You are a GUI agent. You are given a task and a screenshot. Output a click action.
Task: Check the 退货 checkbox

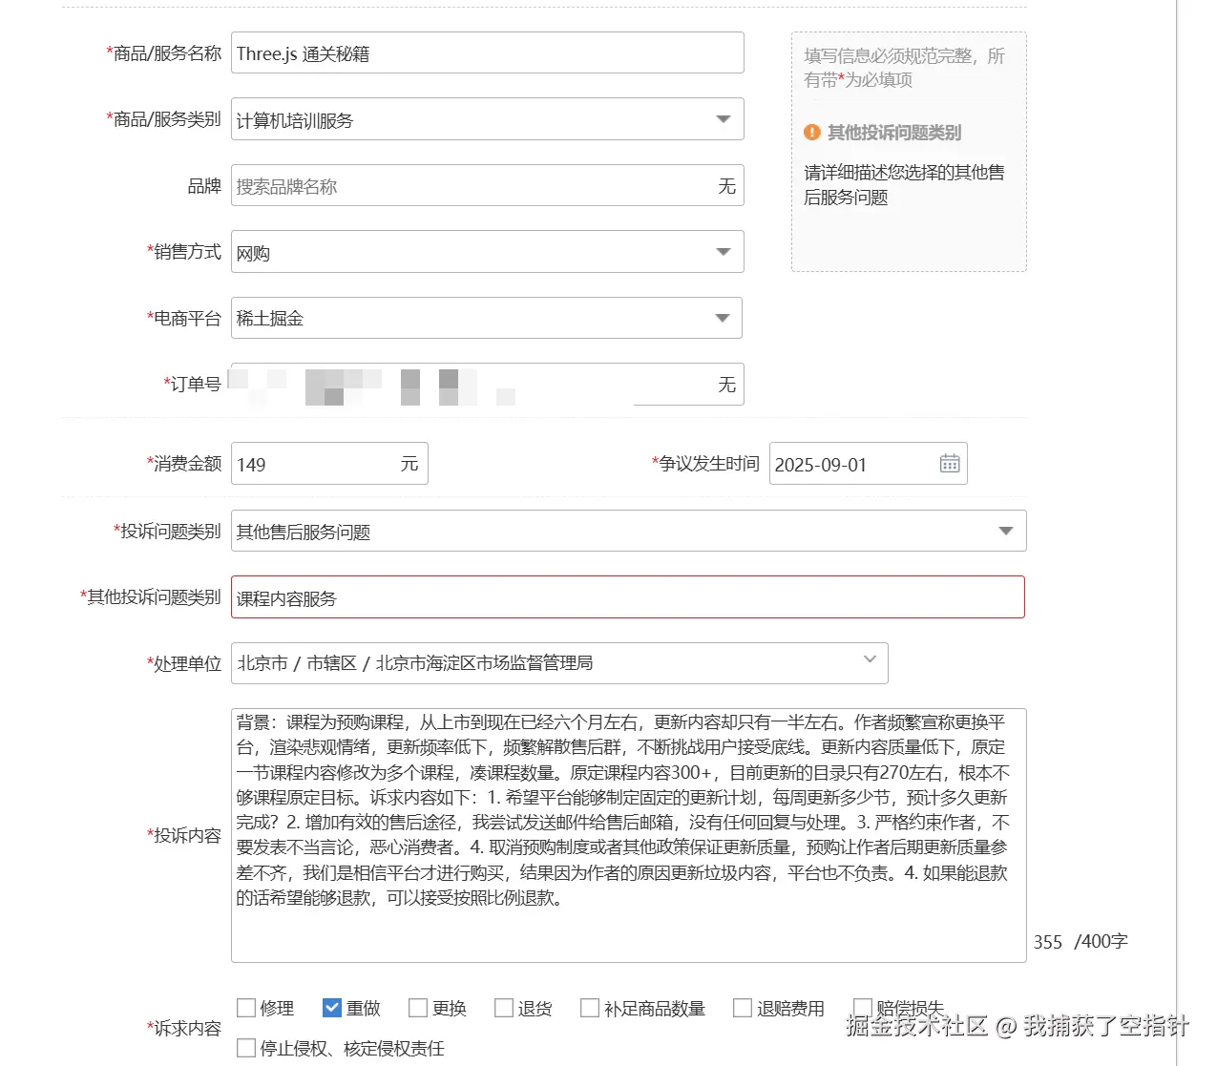(504, 1008)
